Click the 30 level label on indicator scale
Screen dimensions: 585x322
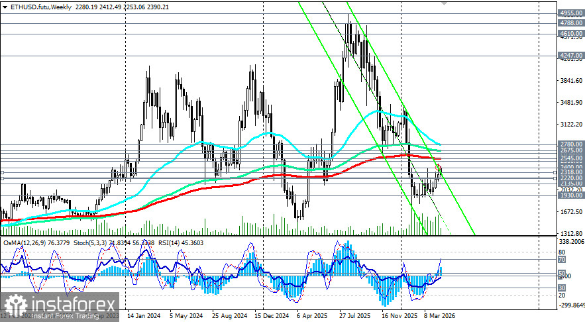[562, 288]
